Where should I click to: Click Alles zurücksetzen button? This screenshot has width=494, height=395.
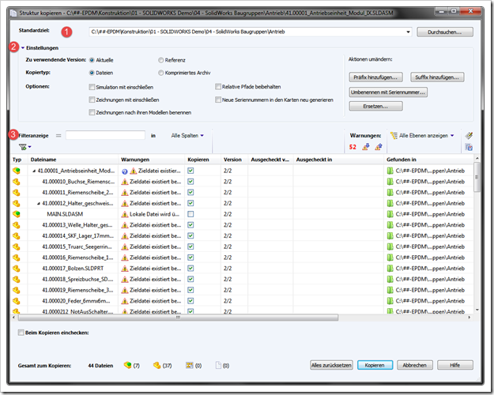tap(331, 365)
